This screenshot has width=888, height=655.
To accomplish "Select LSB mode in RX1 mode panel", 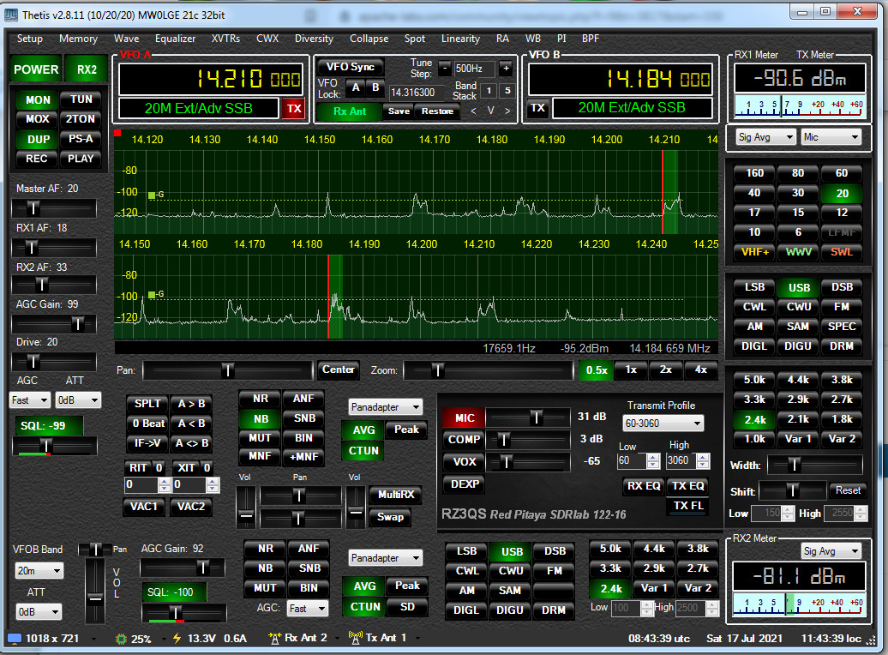I will [x=754, y=287].
